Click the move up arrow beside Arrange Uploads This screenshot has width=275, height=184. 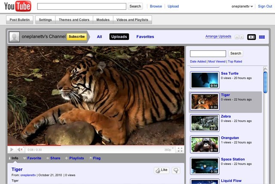(237, 37)
